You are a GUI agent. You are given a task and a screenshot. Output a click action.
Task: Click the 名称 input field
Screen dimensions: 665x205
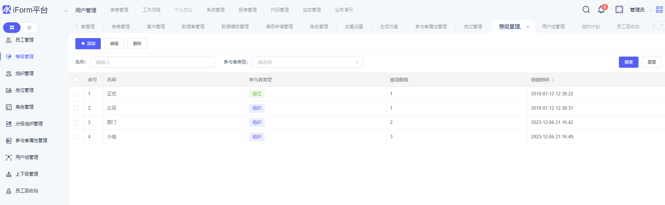click(152, 62)
